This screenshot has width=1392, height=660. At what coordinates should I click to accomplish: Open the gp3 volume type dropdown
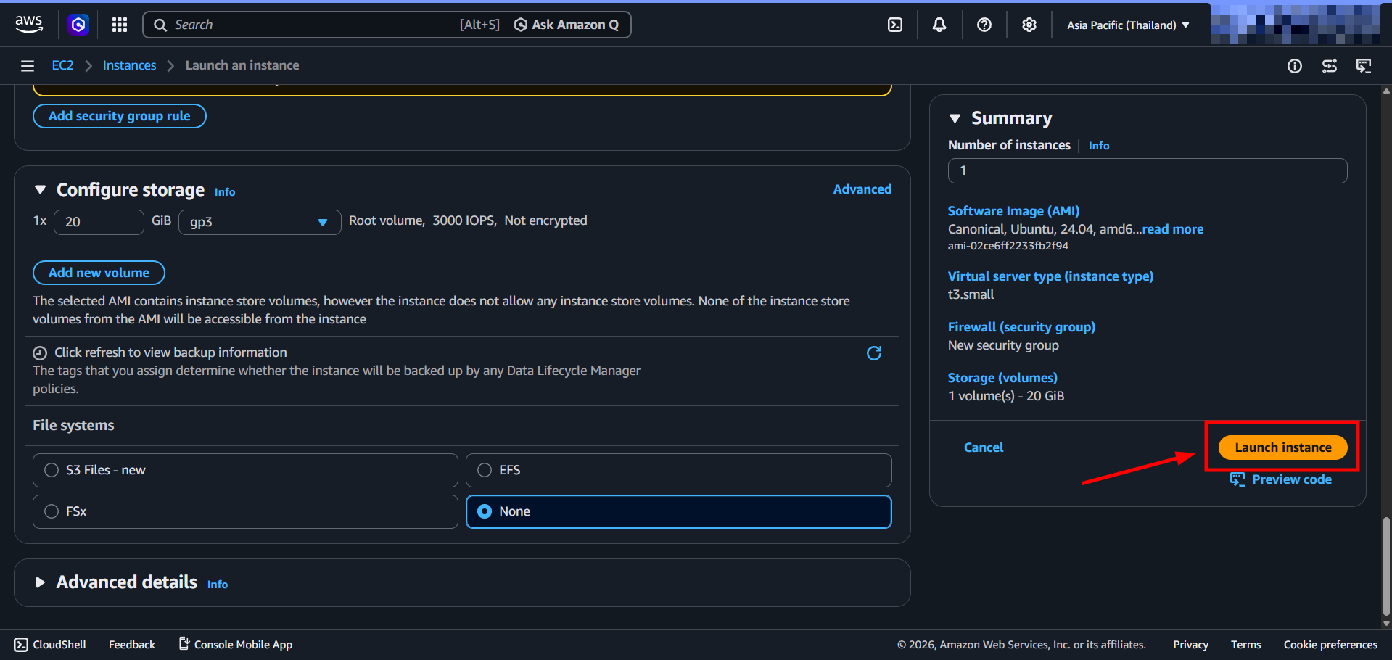click(x=260, y=222)
